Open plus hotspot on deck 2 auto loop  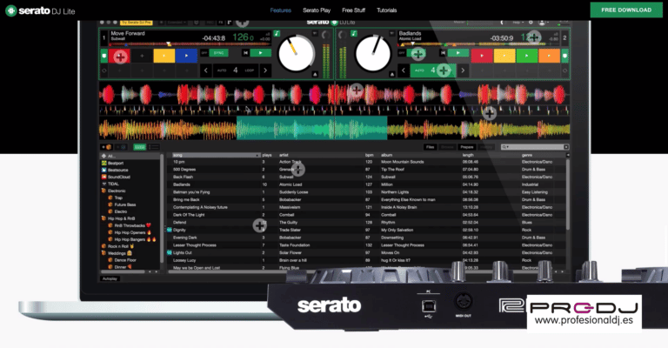click(x=444, y=70)
